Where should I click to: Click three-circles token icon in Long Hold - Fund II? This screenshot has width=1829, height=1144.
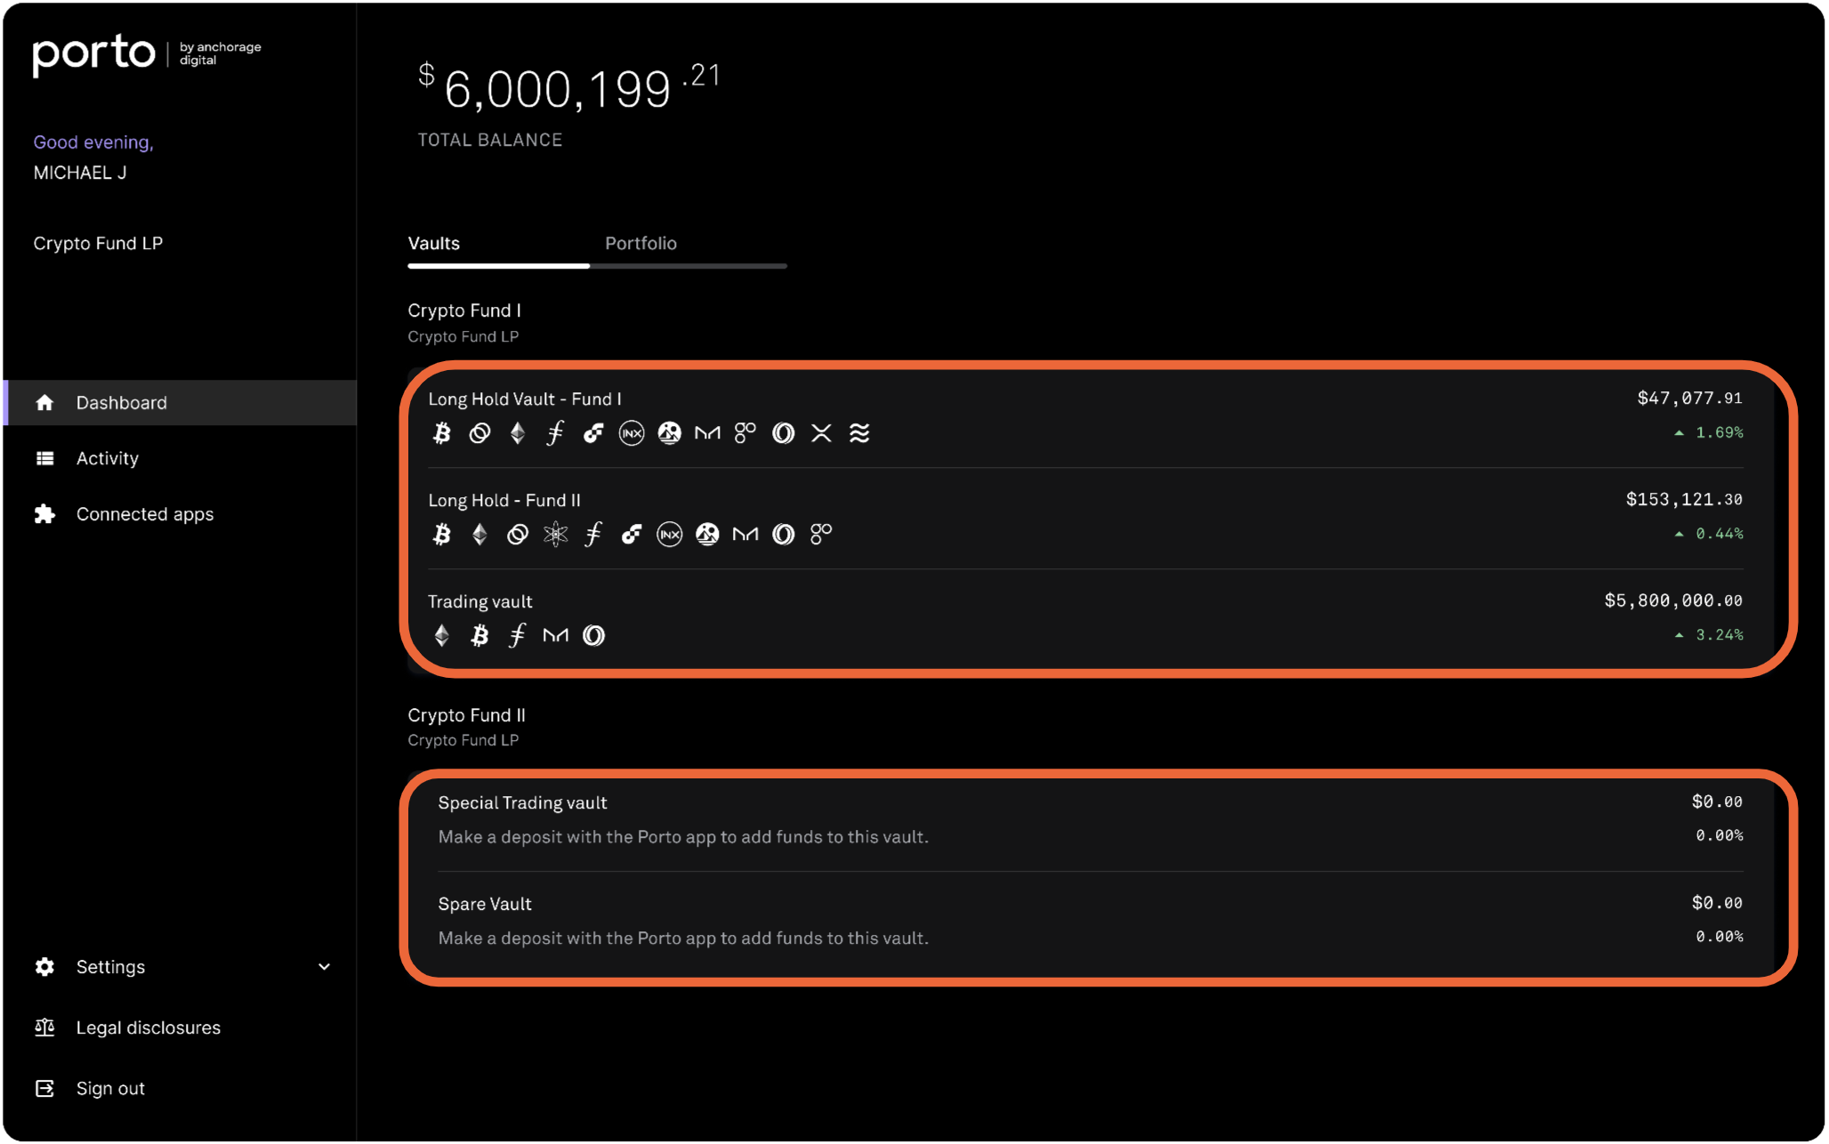point(822,535)
